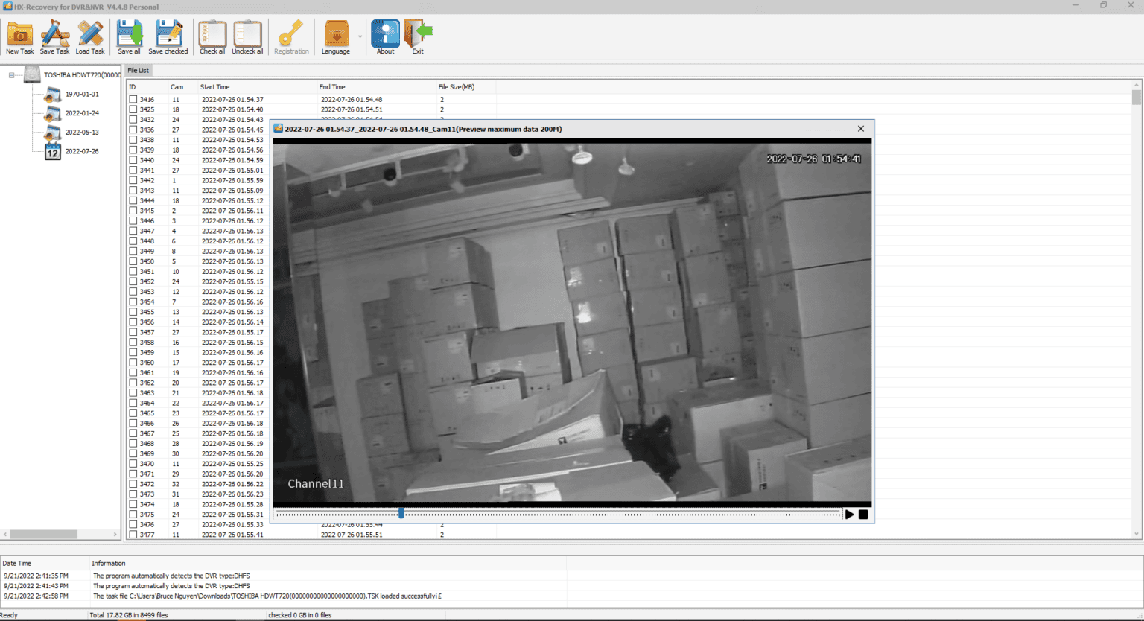Enable the checkbox for file ID 3416

(131, 99)
